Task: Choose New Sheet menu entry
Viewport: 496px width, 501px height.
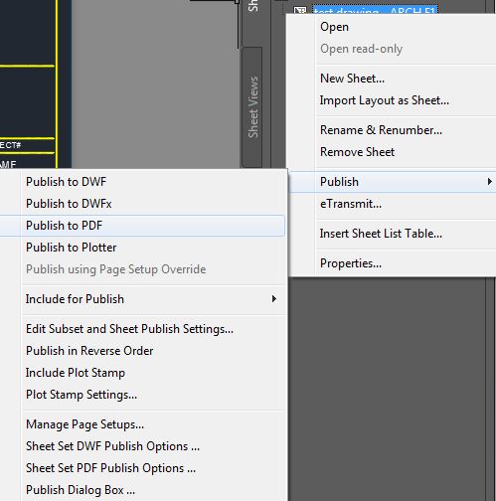Action: 393,79
